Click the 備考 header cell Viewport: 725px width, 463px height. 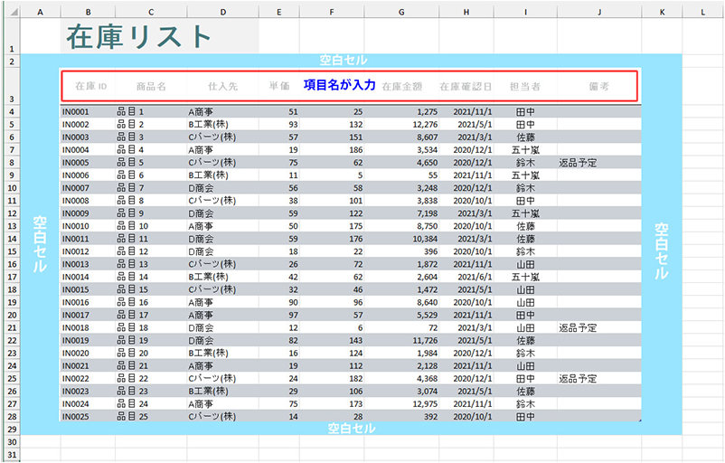tap(598, 86)
